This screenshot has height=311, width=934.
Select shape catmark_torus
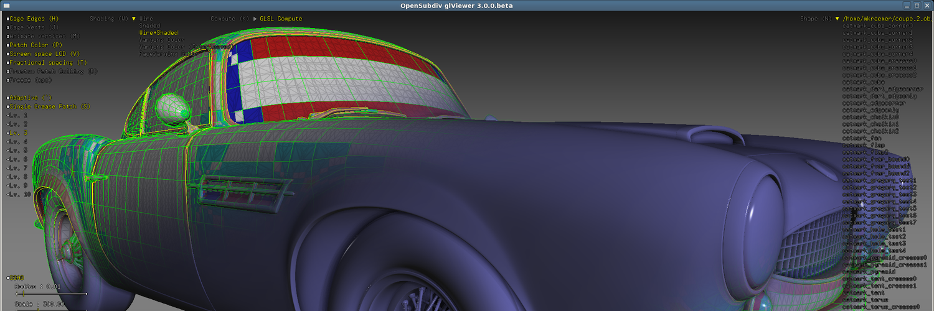point(867,299)
